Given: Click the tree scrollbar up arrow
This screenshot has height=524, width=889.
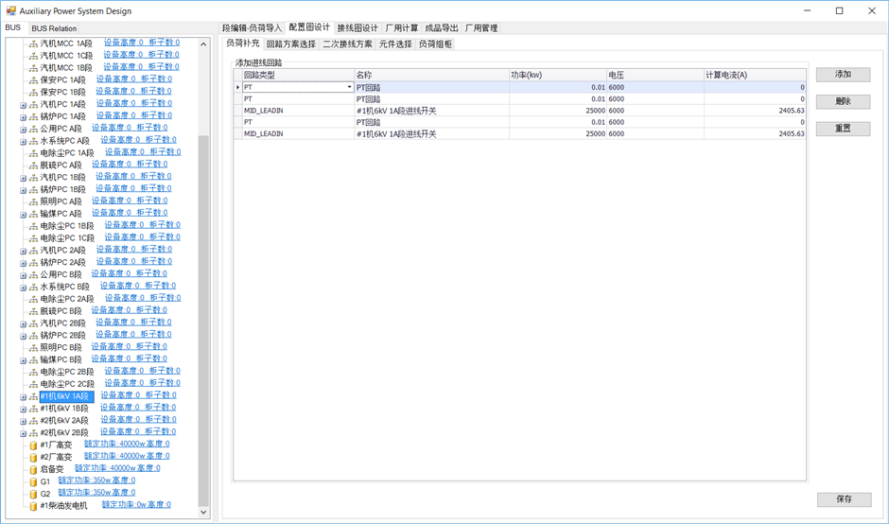Looking at the screenshot, I should pos(203,44).
